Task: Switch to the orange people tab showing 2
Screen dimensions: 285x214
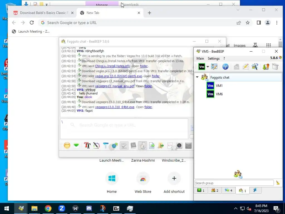Action: 215,190
